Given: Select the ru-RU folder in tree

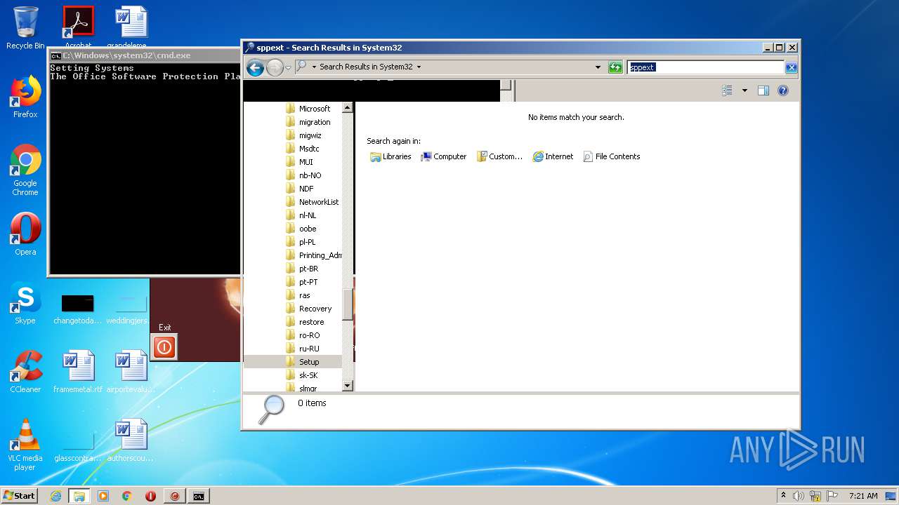Looking at the screenshot, I should 303,349.
